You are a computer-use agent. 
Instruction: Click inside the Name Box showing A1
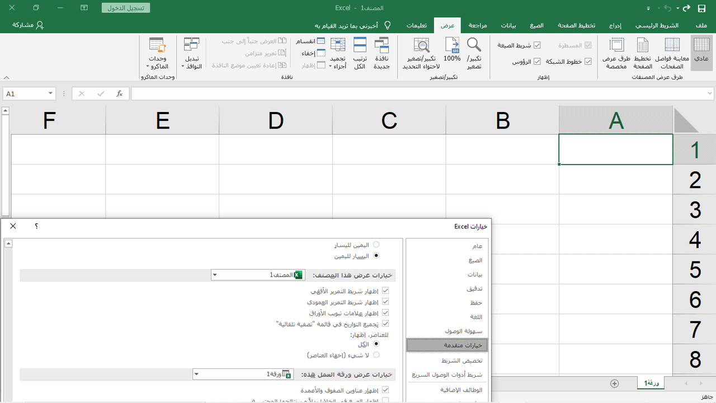(x=24, y=93)
